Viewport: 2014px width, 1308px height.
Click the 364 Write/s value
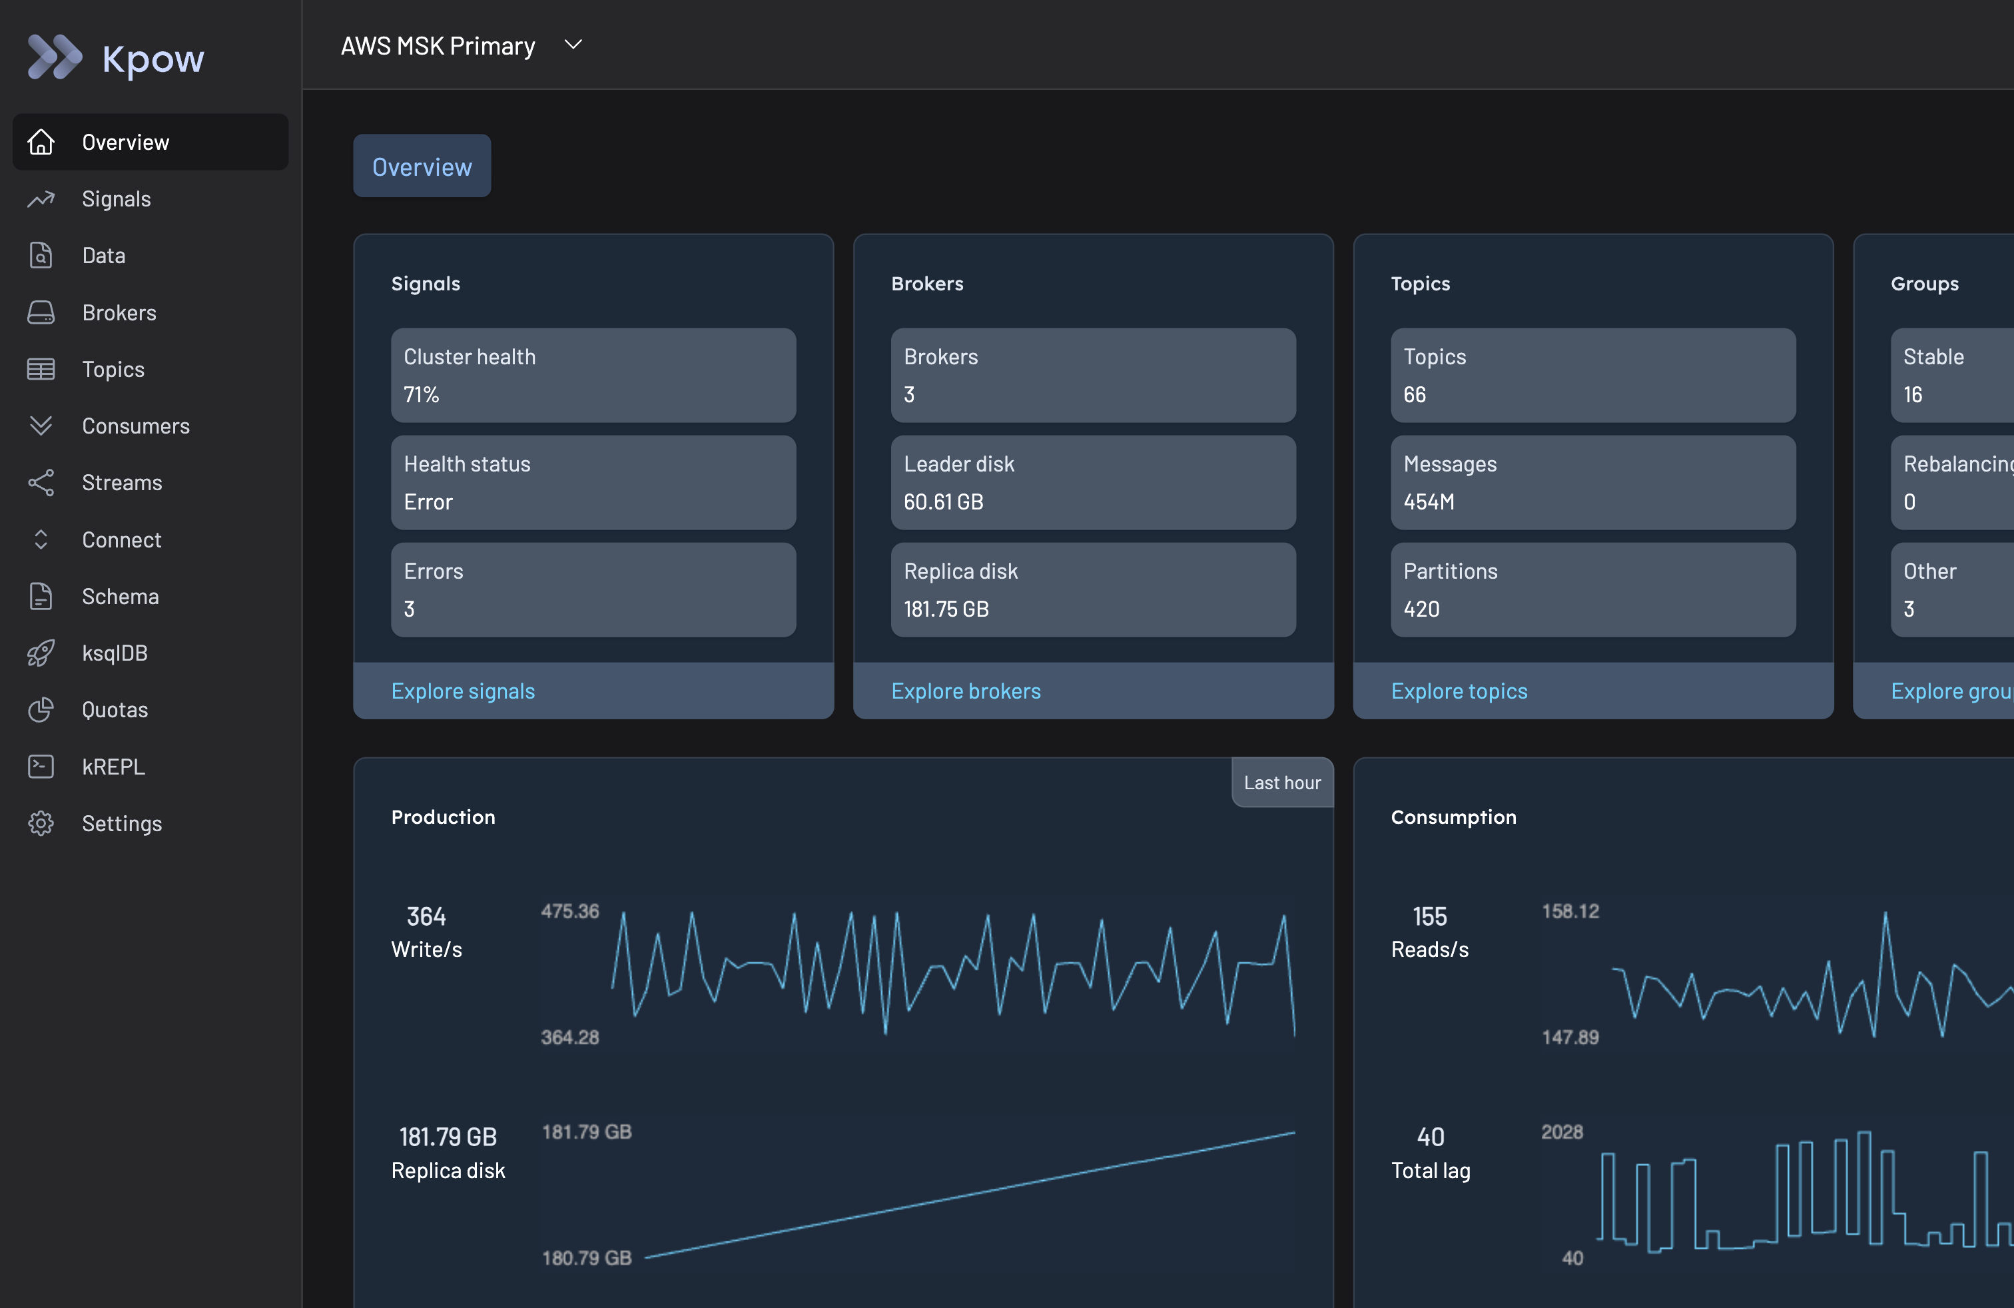pyautogui.click(x=426, y=916)
